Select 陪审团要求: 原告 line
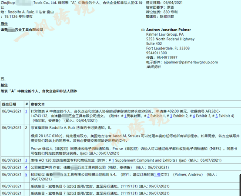The height and width of the screenshot is (196, 241). pos(160,7)
